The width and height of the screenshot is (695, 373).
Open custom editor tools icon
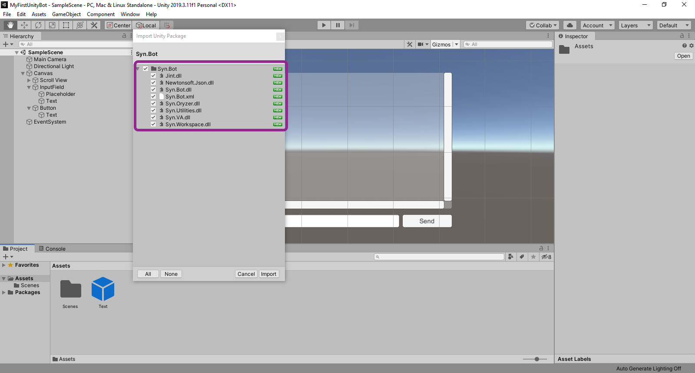pyautogui.click(x=94, y=25)
